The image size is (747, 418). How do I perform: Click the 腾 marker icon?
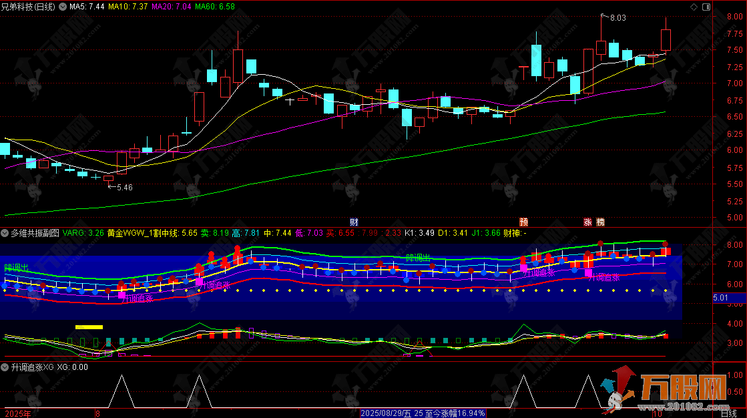click(600, 221)
